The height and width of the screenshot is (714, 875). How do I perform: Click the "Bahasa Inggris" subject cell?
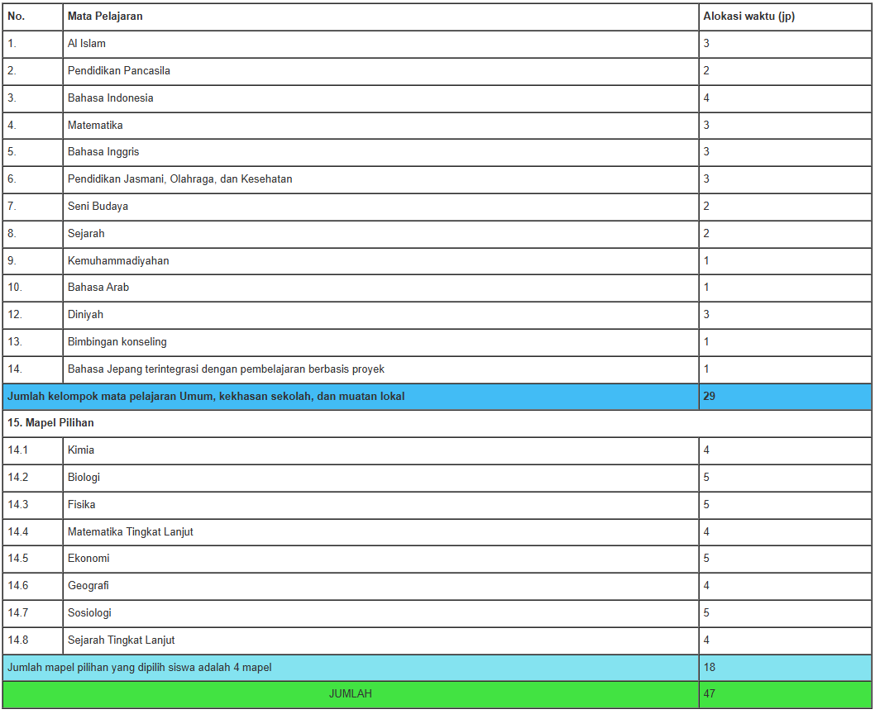point(103,152)
